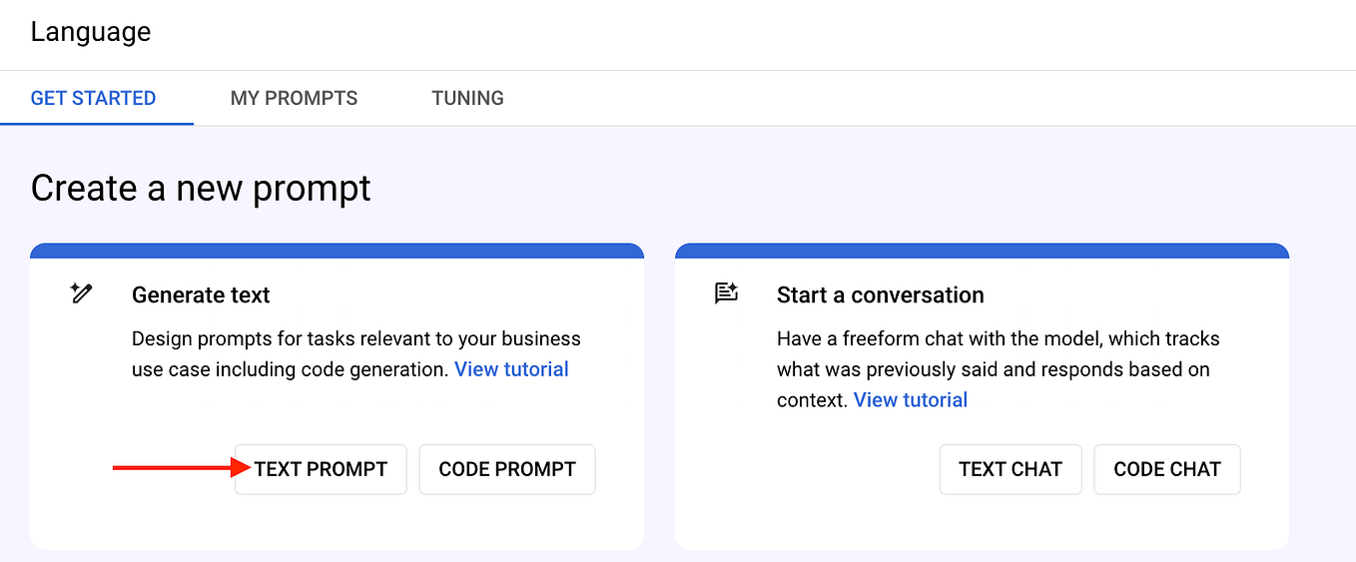This screenshot has height=562, width=1356.
Task: Click the blue top bar of Generate text card
Action: point(337,251)
